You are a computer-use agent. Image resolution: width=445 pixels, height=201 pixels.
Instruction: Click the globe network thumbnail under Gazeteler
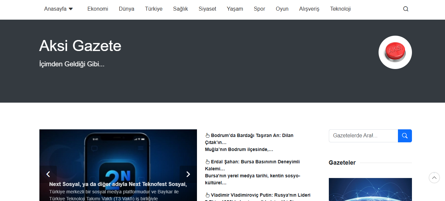[x=370, y=189]
